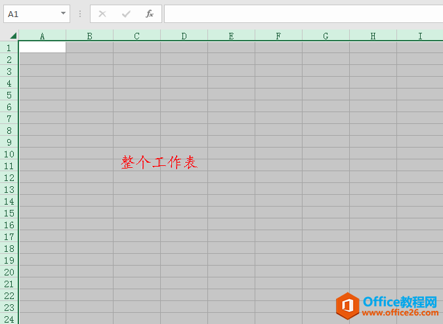Select column F header
Viewport: 443px width, 324px height.
click(x=278, y=36)
